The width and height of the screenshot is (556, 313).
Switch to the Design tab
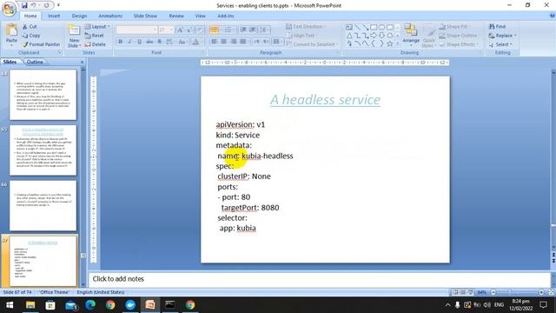coord(79,16)
